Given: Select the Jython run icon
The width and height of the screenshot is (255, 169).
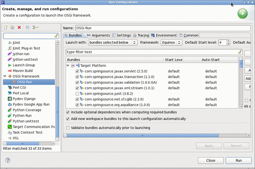Looking at the screenshot, I should pos(10,54).
